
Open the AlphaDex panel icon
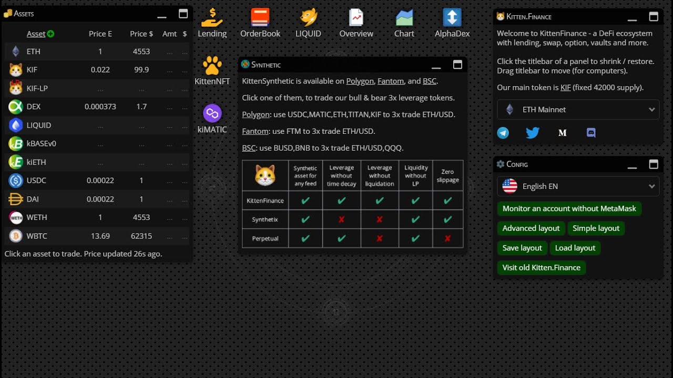click(452, 17)
